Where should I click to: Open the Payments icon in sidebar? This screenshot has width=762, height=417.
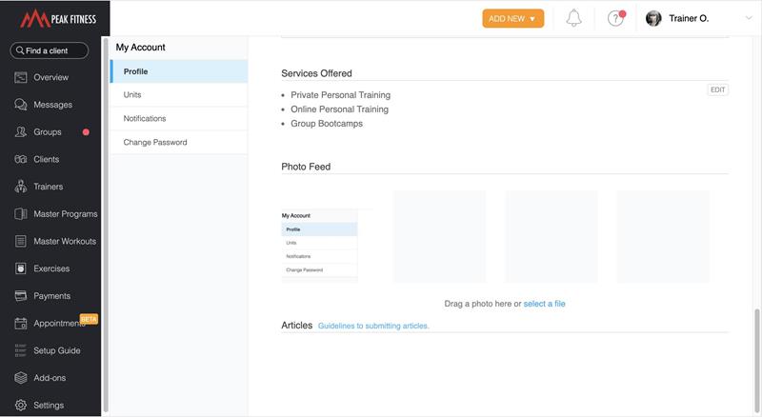pos(20,296)
